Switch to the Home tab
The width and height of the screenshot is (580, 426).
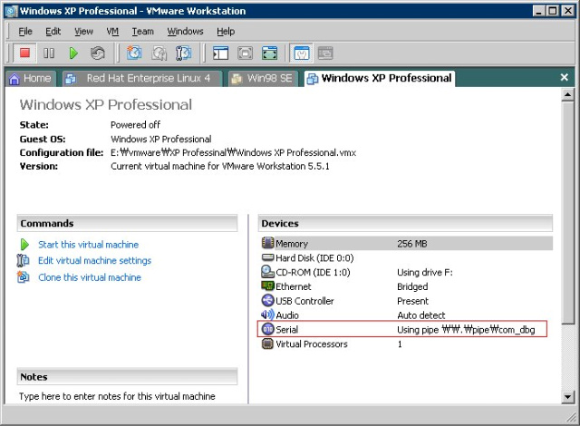coord(31,78)
